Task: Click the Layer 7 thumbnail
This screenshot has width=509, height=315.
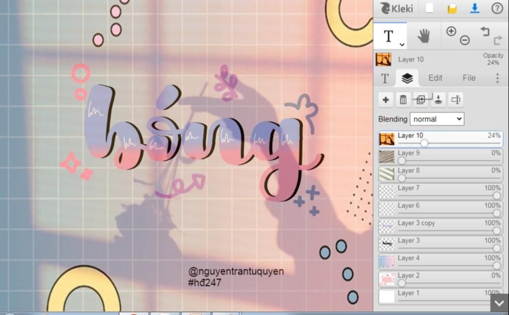Action: click(x=387, y=191)
